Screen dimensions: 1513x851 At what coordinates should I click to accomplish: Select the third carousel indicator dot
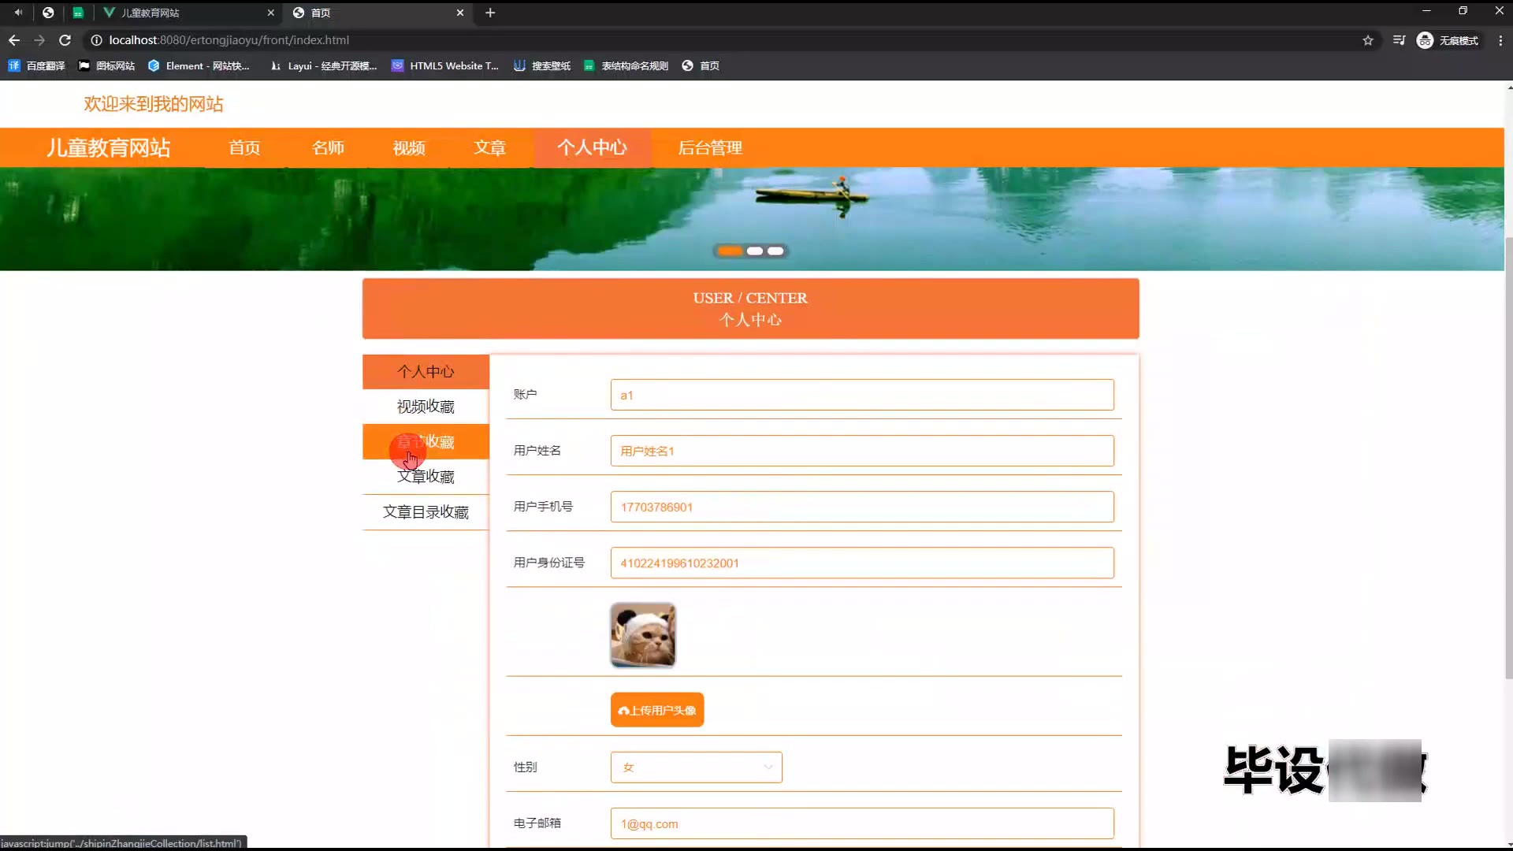click(x=776, y=251)
